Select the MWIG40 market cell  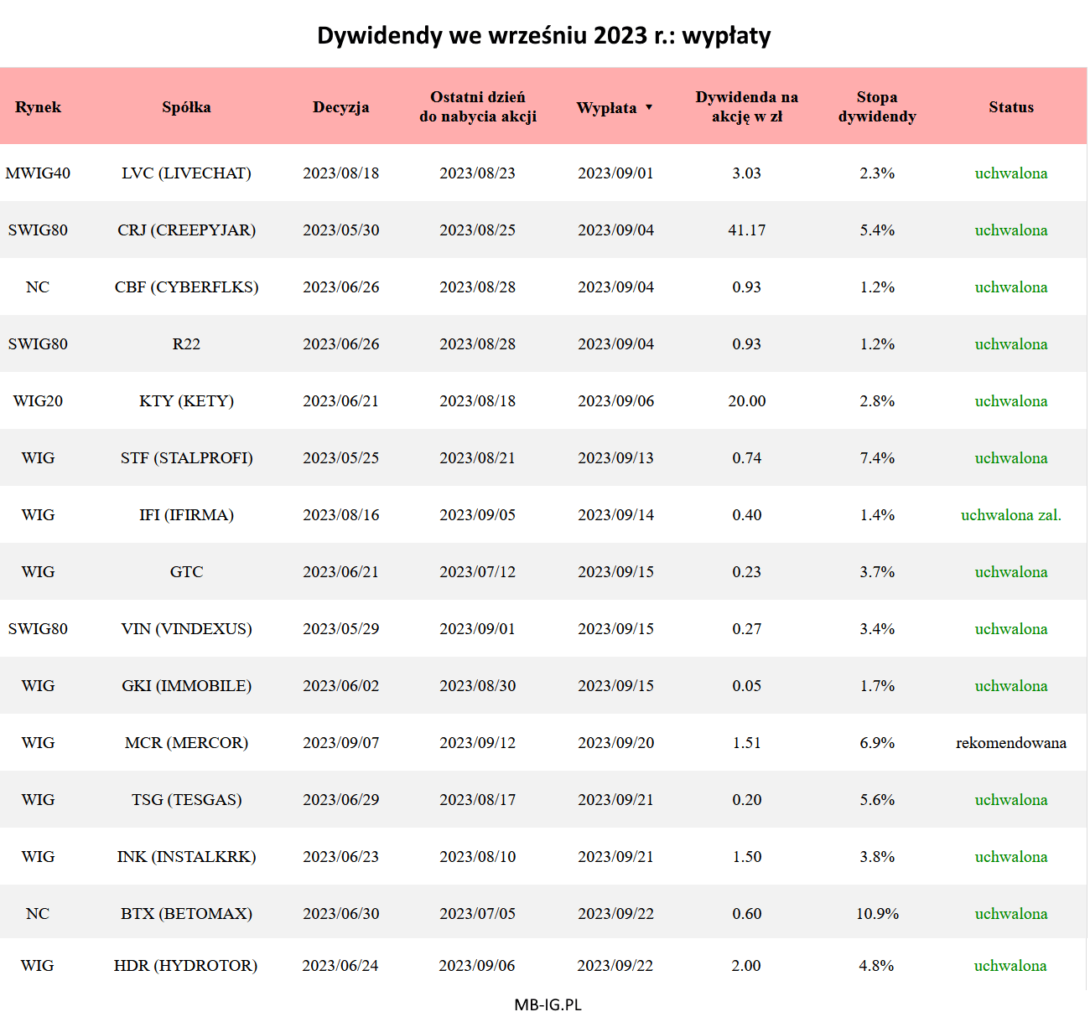click(x=38, y=173)
